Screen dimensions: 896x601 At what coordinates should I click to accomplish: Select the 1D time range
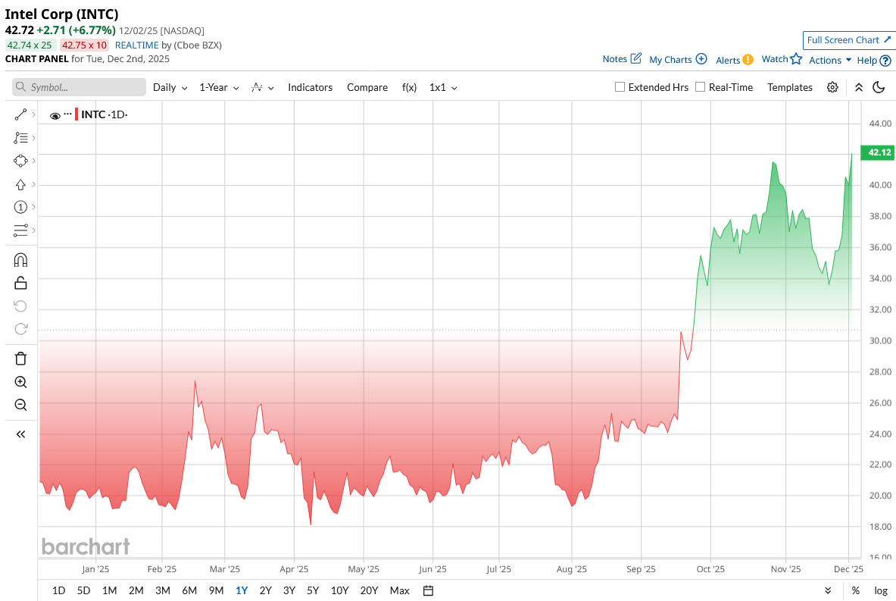pos(58,590)
